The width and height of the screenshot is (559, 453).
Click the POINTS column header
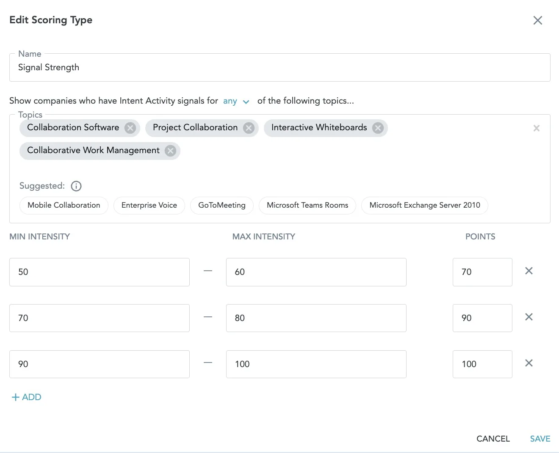480,236
